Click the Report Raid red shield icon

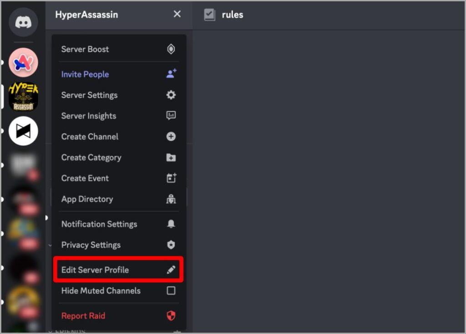[x=171, y=315]
